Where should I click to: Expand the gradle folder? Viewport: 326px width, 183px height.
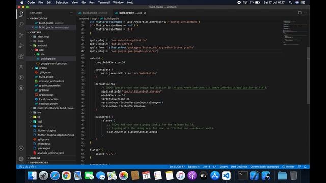click(x=43, y=68)
